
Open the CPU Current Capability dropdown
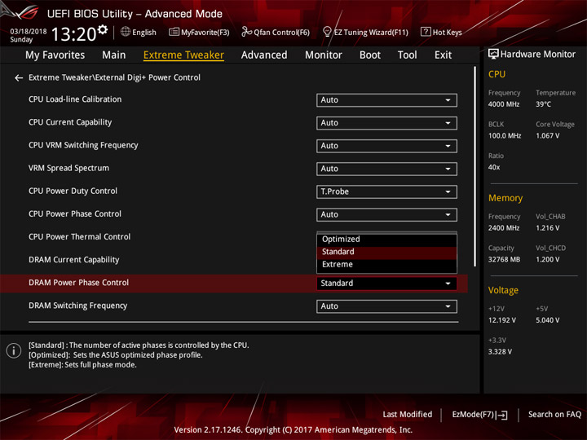point(386,123)
